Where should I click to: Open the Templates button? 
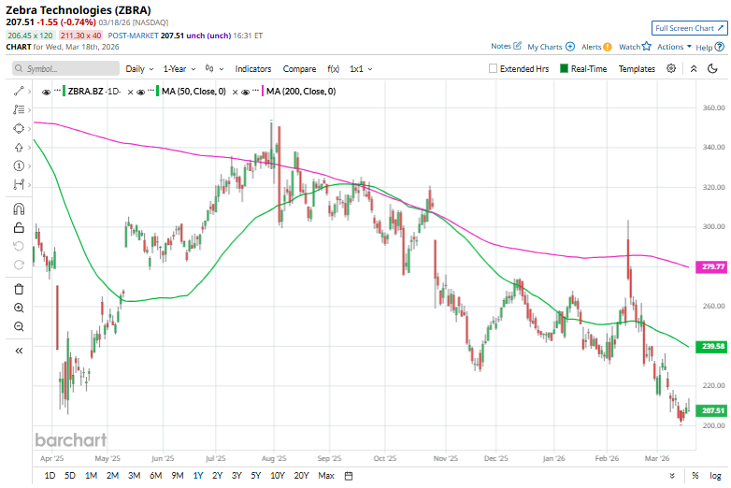(637, 68)
